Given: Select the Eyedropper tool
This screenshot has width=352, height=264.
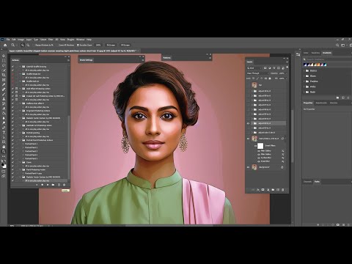Looking at the screenshot, I should [x=4, y=84].
